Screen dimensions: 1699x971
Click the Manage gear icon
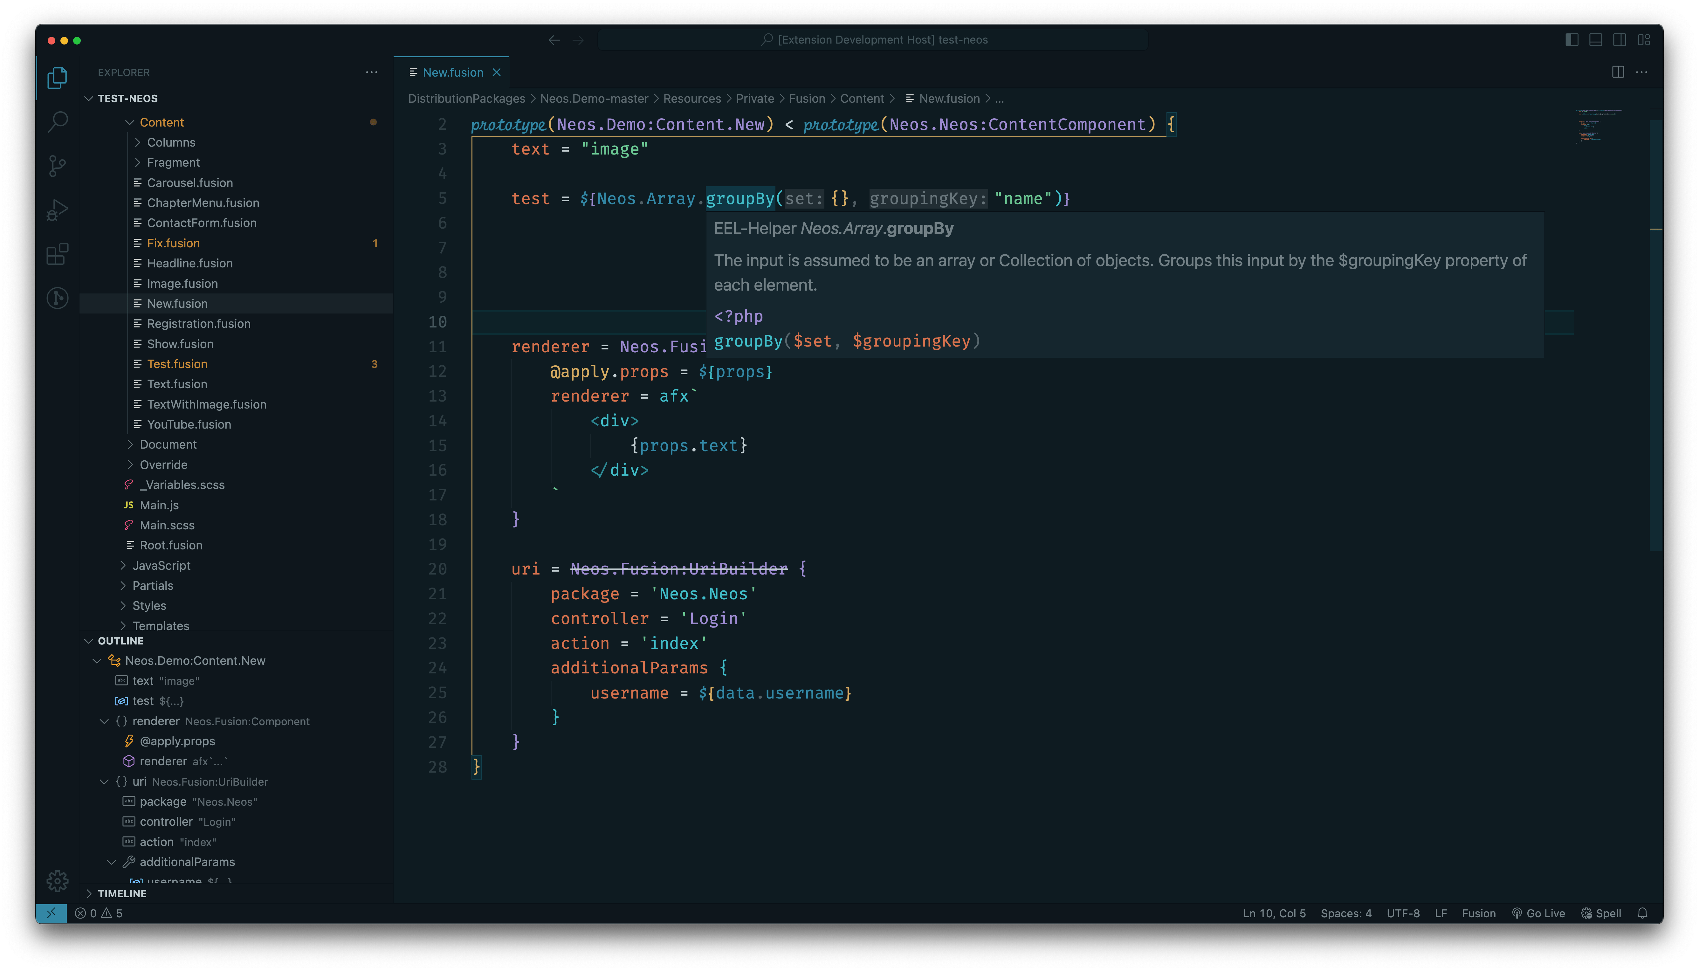[58, 880]
